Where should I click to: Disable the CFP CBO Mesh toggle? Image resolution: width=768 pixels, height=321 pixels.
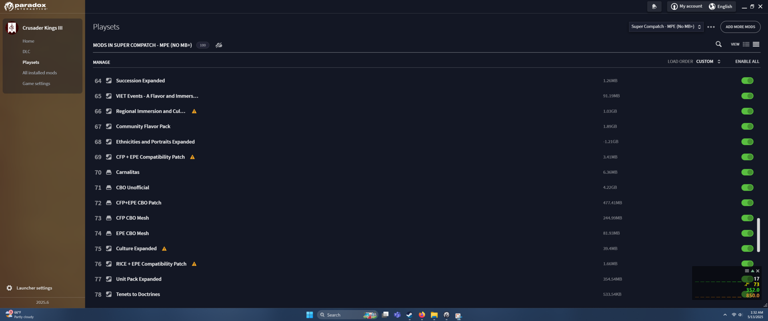(747, 218)
